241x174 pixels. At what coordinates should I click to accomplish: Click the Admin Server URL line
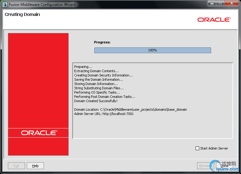tap(104, 114)
